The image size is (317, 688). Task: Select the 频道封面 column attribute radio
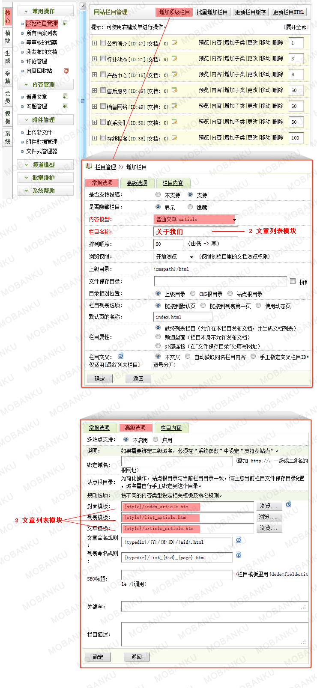point(158,337)
